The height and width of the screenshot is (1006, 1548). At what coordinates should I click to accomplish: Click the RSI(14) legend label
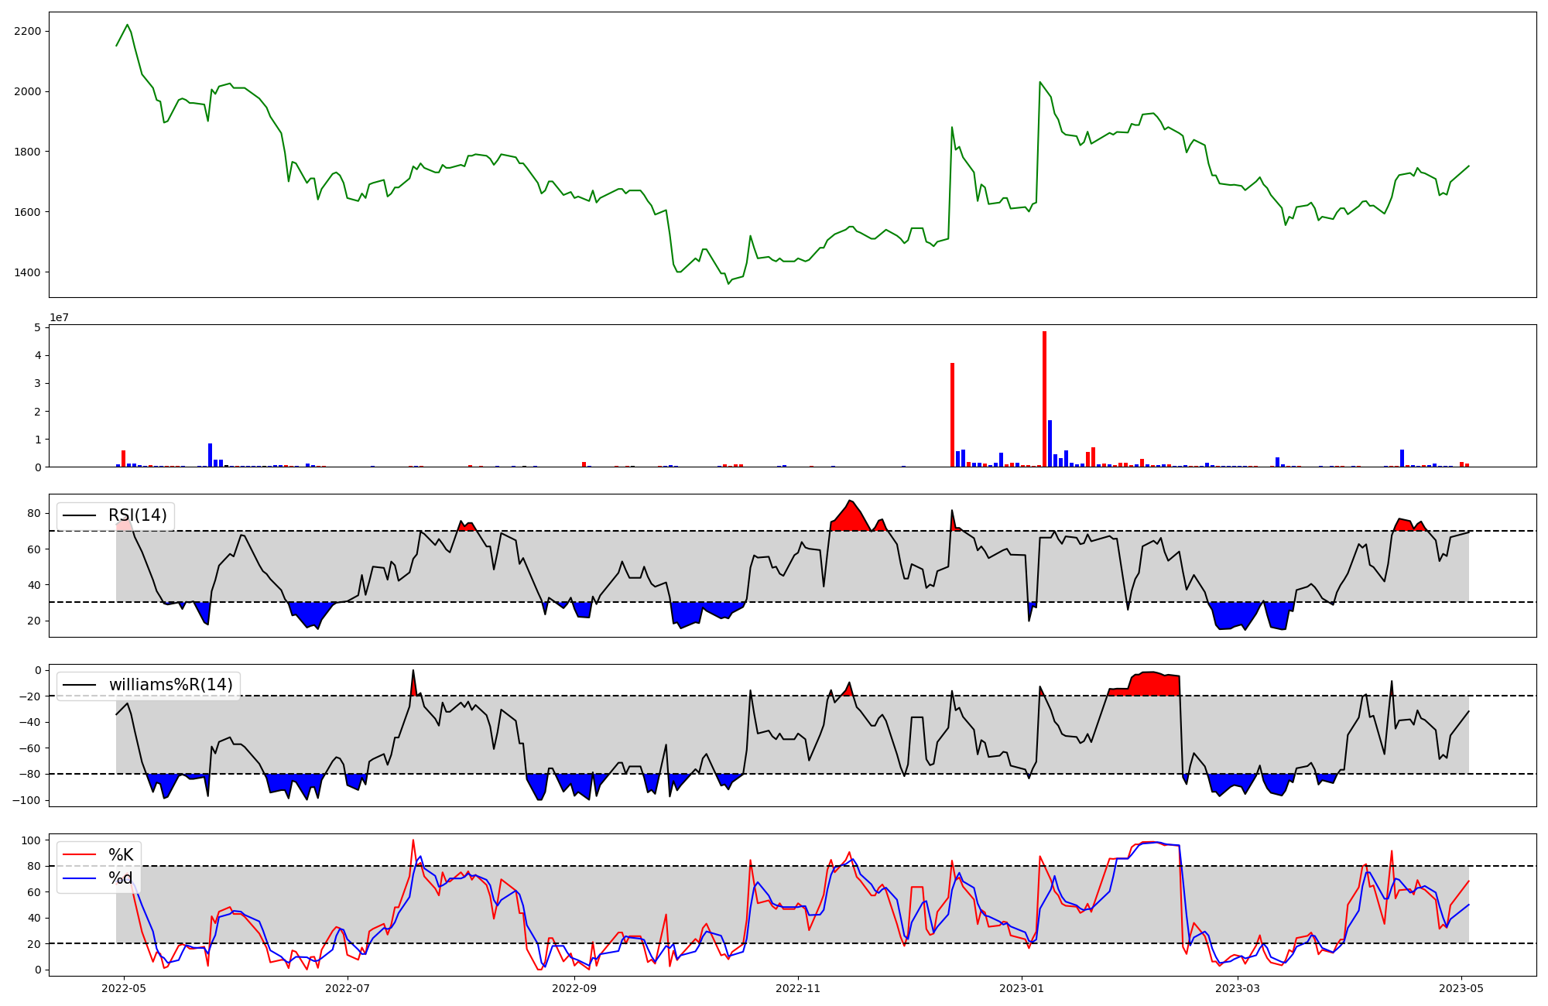click(x=137, y=515)
